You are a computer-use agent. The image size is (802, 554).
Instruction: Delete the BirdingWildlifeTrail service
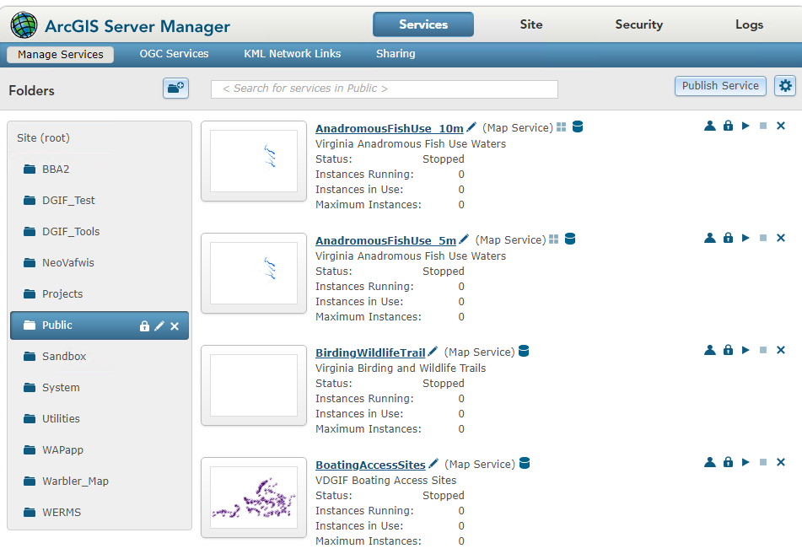click(x=781, y=350)
